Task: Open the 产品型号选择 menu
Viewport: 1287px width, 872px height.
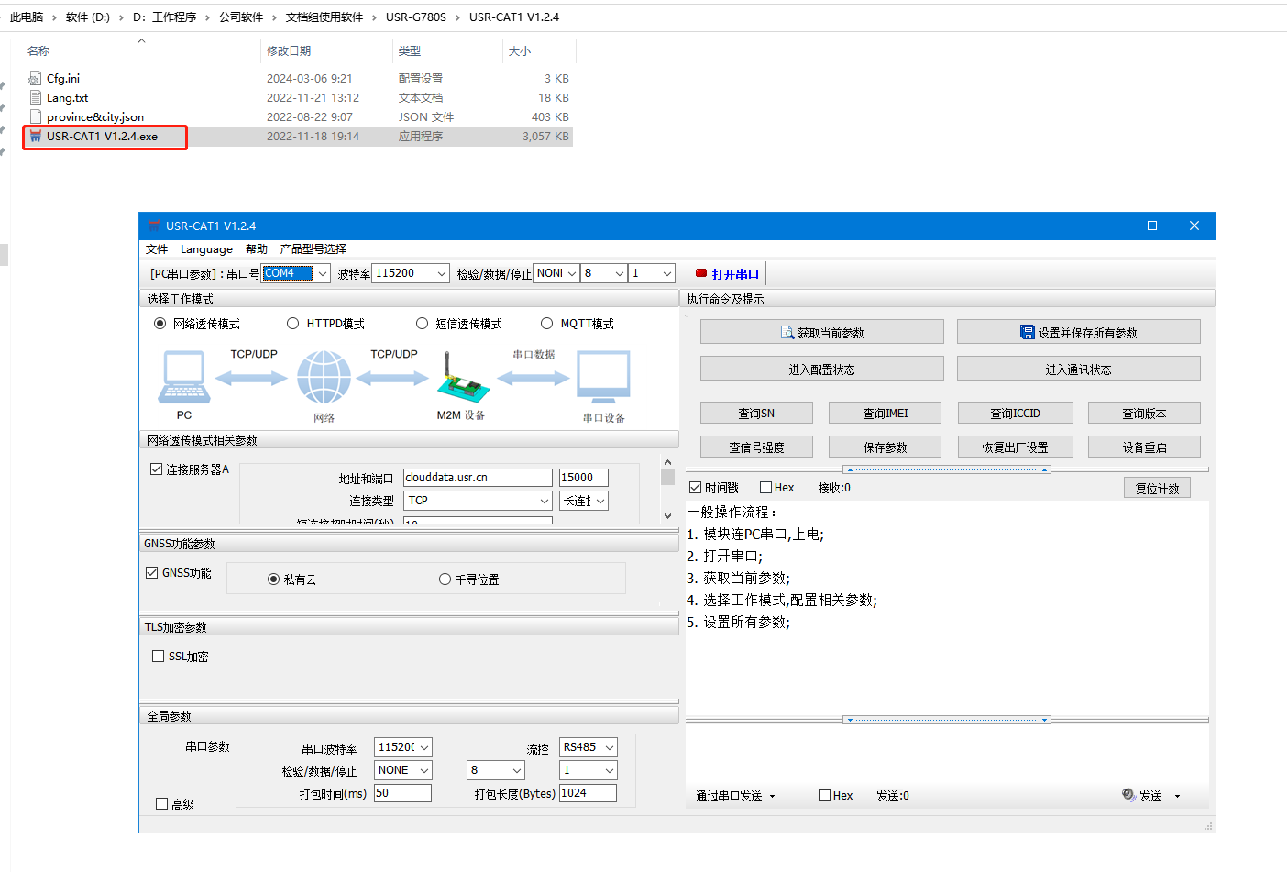Action: 313,249
